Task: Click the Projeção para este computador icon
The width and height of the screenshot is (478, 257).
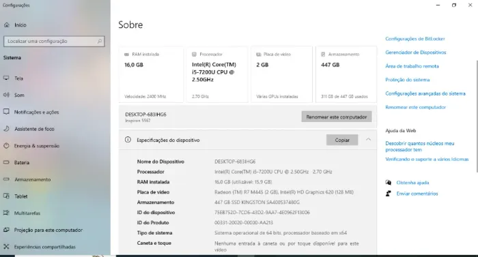Action: click(x=6, y=230)
